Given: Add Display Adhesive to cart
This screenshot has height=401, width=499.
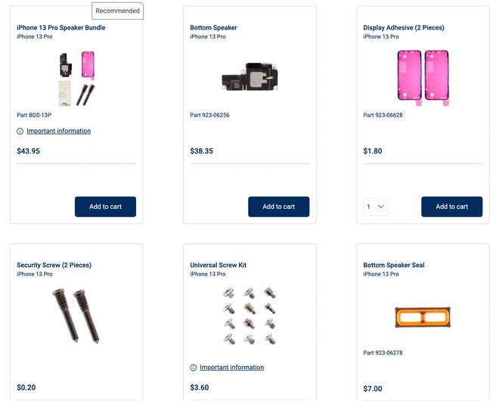Looking at the screenshot, I should point(451,207).
